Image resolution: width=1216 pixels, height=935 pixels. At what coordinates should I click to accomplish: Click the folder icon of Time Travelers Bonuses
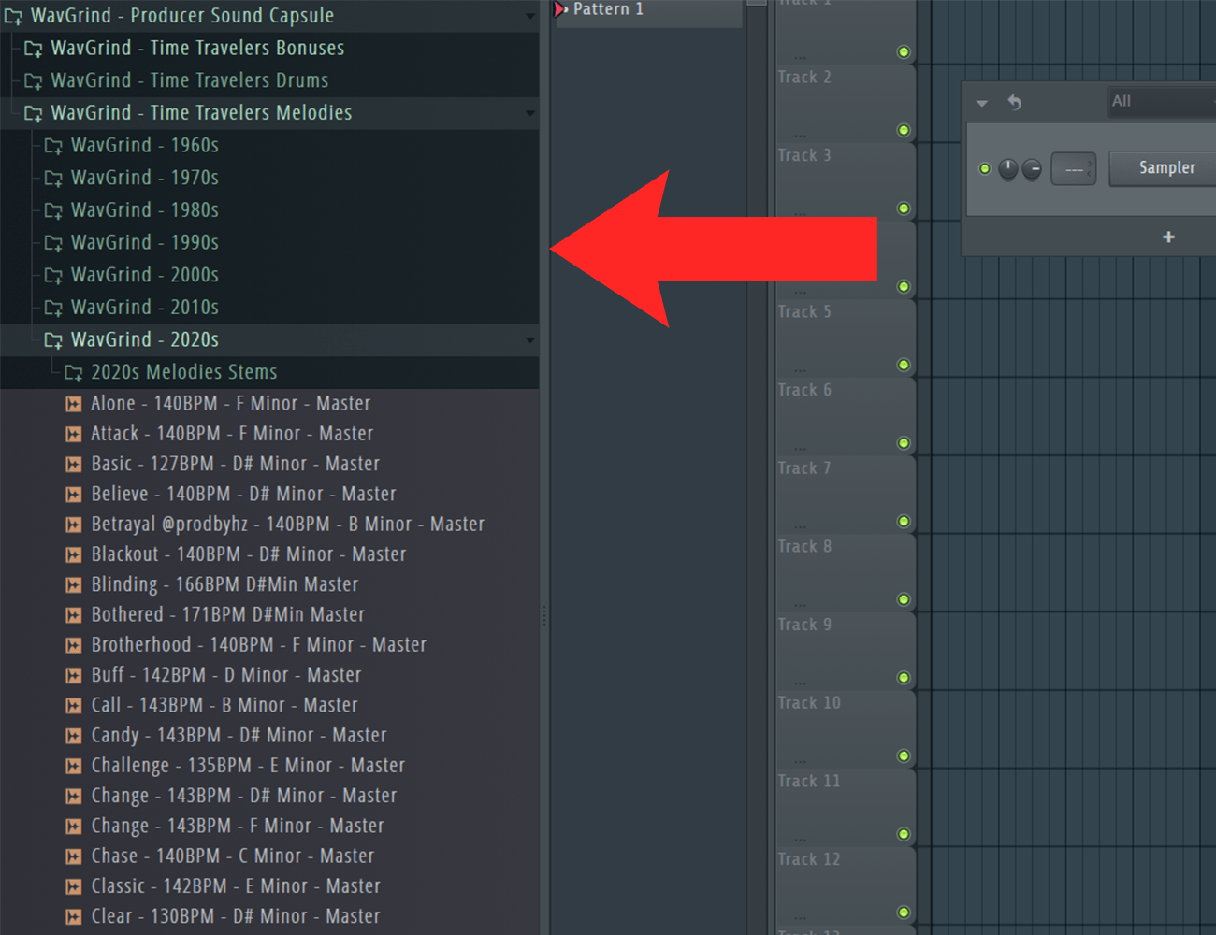[x=33, y=49]
